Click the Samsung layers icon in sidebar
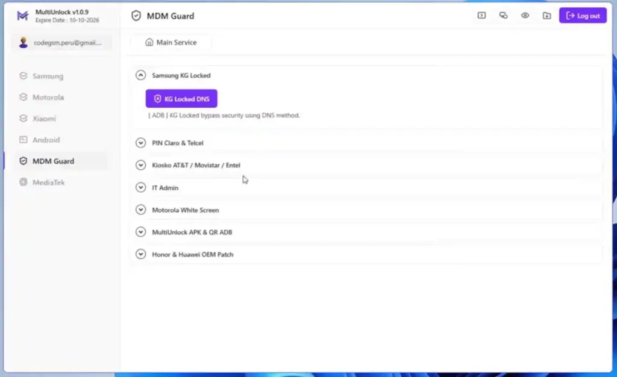Viewport: 617px width, 377px height. coord(23,75)
